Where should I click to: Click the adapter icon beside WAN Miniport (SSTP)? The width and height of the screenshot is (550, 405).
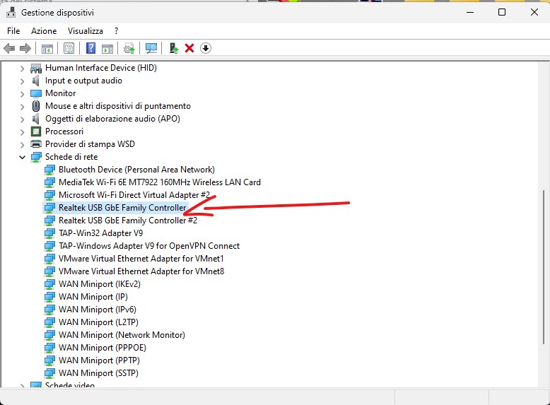click(49, 373)
